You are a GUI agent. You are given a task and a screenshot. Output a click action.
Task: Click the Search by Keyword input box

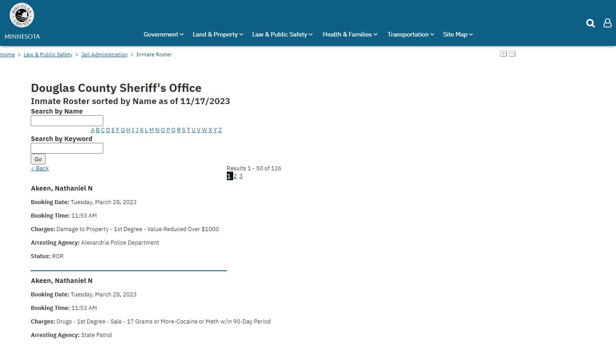coord(67,148)
